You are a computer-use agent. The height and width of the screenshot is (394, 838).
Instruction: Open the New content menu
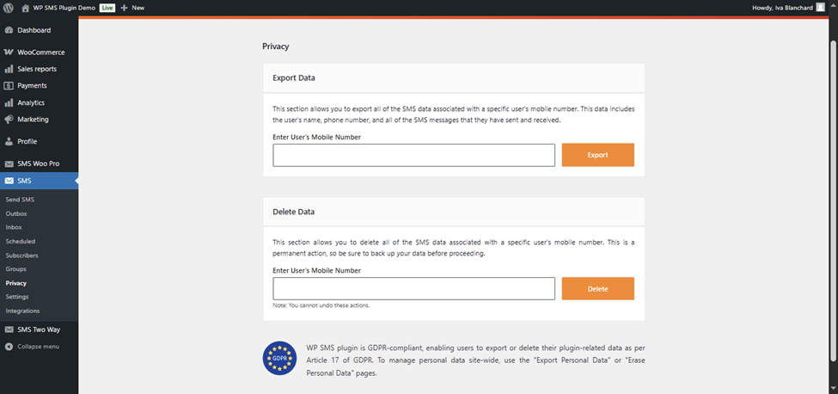132,7
